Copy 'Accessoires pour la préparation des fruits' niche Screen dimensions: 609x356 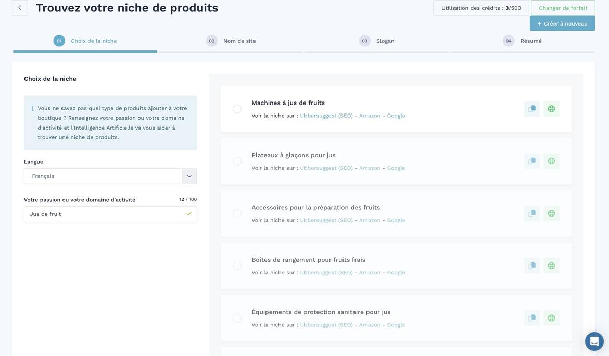532,213
